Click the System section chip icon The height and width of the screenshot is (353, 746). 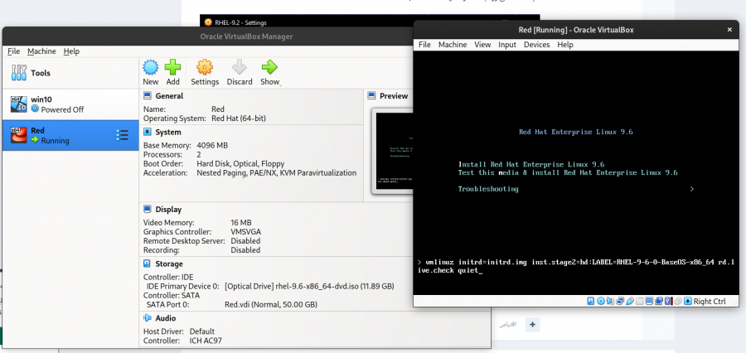pyautogui.click(x=148, y=132)
